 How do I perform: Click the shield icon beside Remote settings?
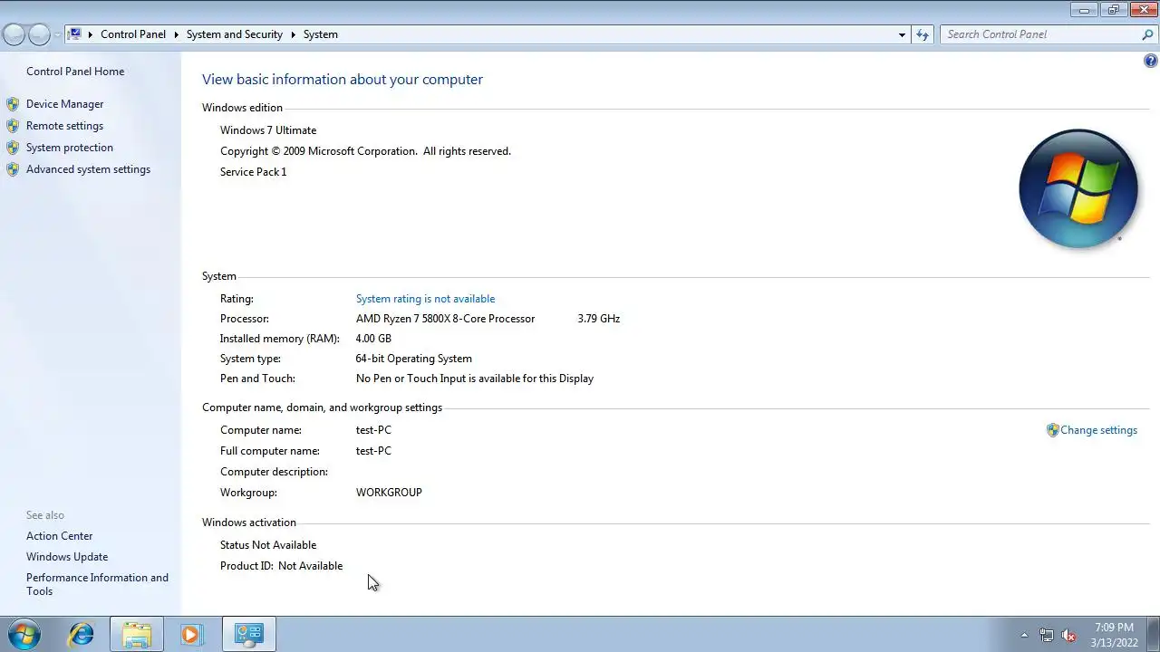[x=13, y=126]
